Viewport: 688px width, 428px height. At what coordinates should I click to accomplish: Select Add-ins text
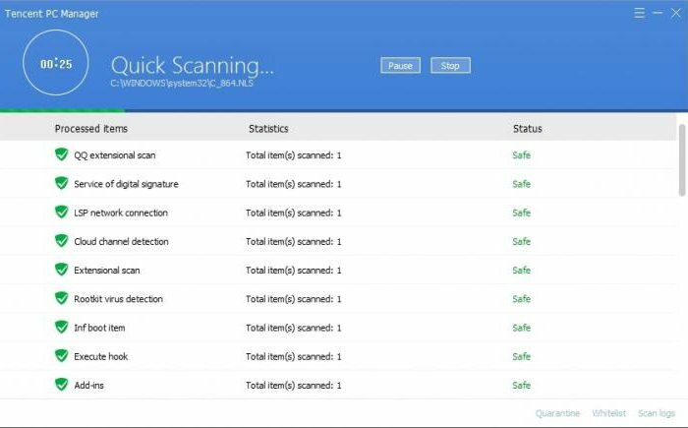88,386
